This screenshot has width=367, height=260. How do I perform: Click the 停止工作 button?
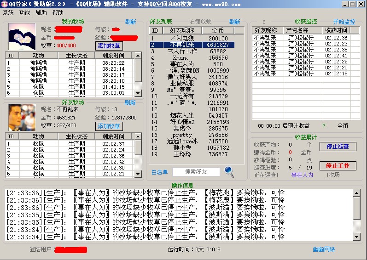coord(338,166)
